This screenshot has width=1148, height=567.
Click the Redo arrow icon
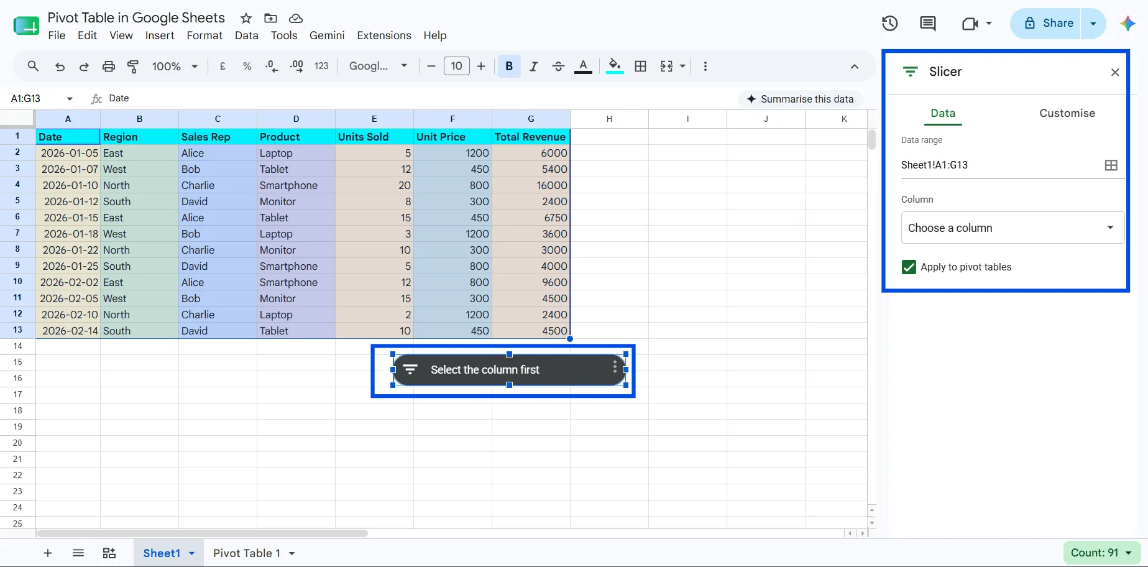tap(84, 67)
